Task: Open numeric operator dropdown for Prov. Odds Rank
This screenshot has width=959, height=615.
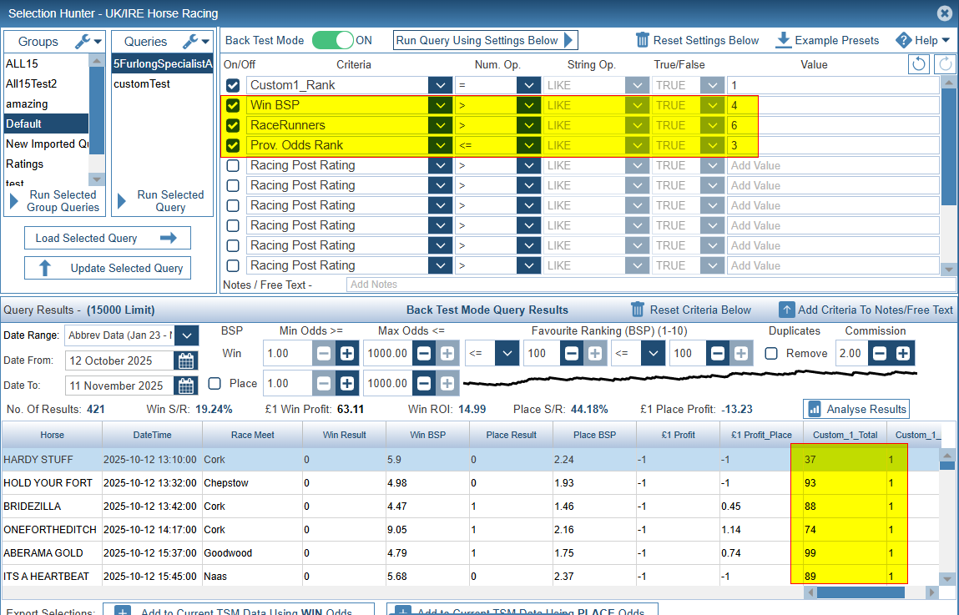Action: pyautogui.click(x=527, y=145)
